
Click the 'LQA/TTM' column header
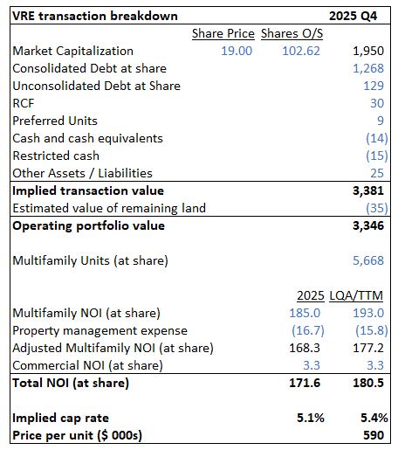pos(356,295)
